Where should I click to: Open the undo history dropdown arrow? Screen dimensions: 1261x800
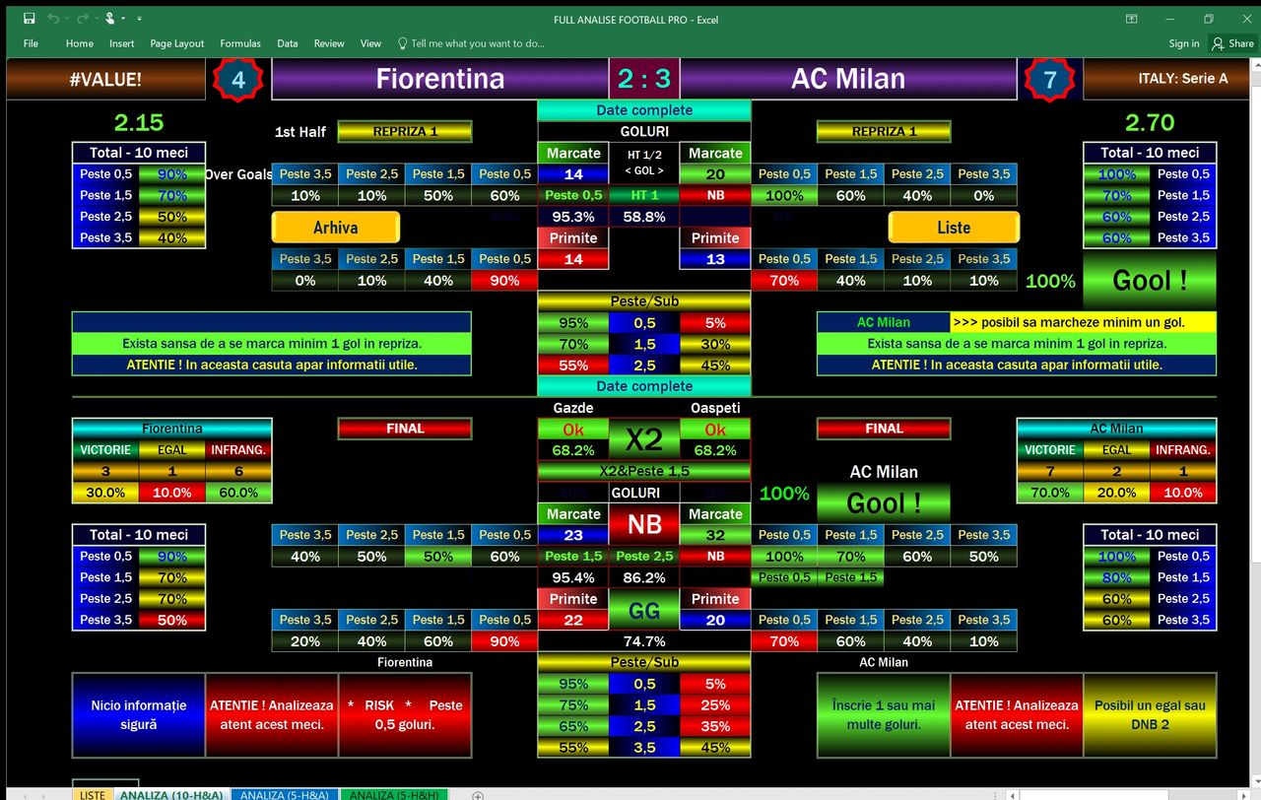tap(67, 19)
